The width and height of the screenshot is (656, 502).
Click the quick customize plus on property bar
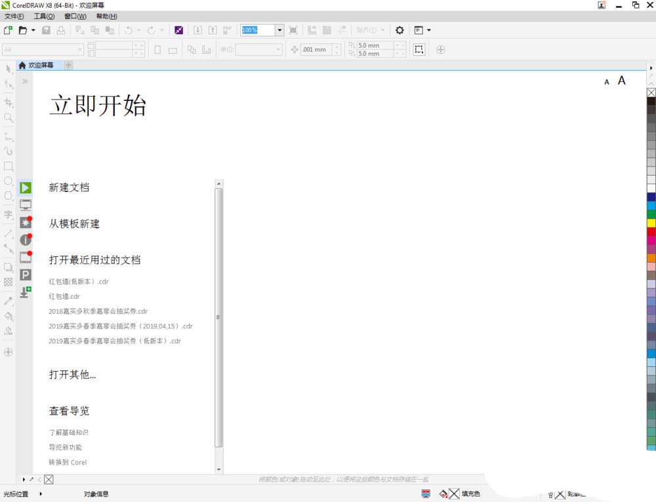click(x=441, y=49)
